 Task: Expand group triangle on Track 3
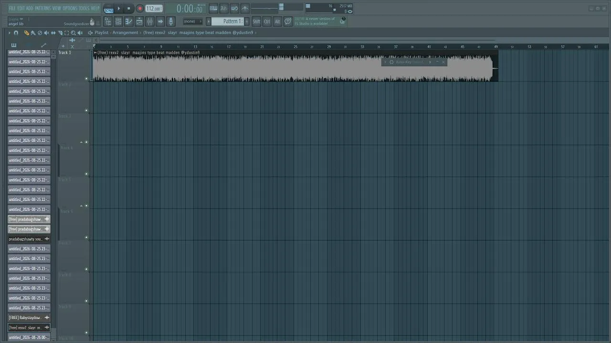[81, 142]
